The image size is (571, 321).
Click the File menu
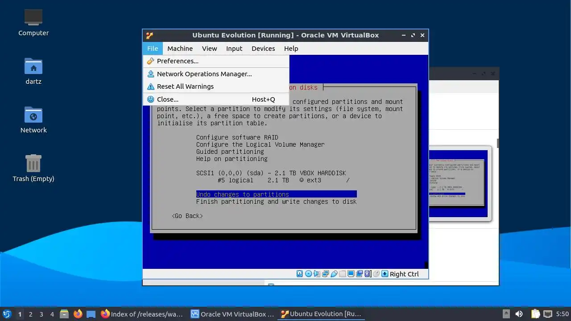point(153,49)
